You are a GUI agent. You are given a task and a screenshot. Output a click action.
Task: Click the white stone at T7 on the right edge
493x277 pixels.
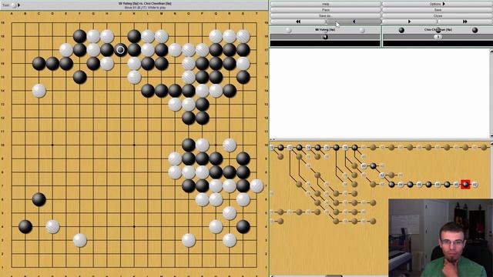click(x=257, y=186)
